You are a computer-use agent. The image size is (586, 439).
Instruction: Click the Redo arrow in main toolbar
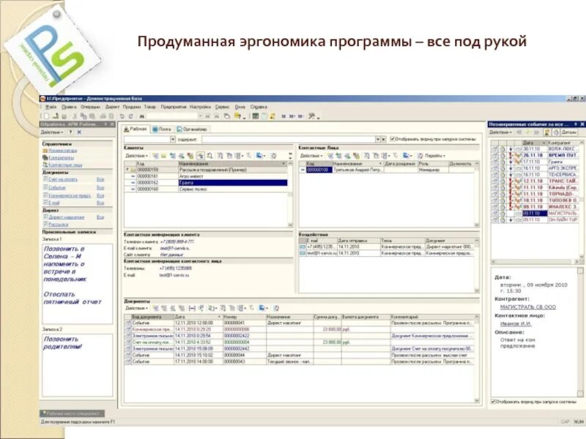pyautogui.click(x=131, y=116)
